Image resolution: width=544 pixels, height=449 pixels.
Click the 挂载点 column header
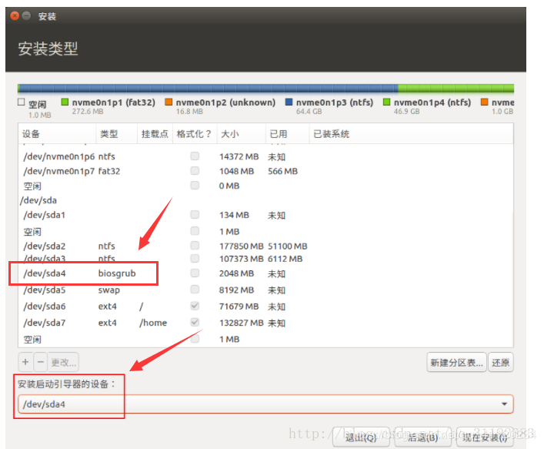pyautogui.click(x=155, y=134)
